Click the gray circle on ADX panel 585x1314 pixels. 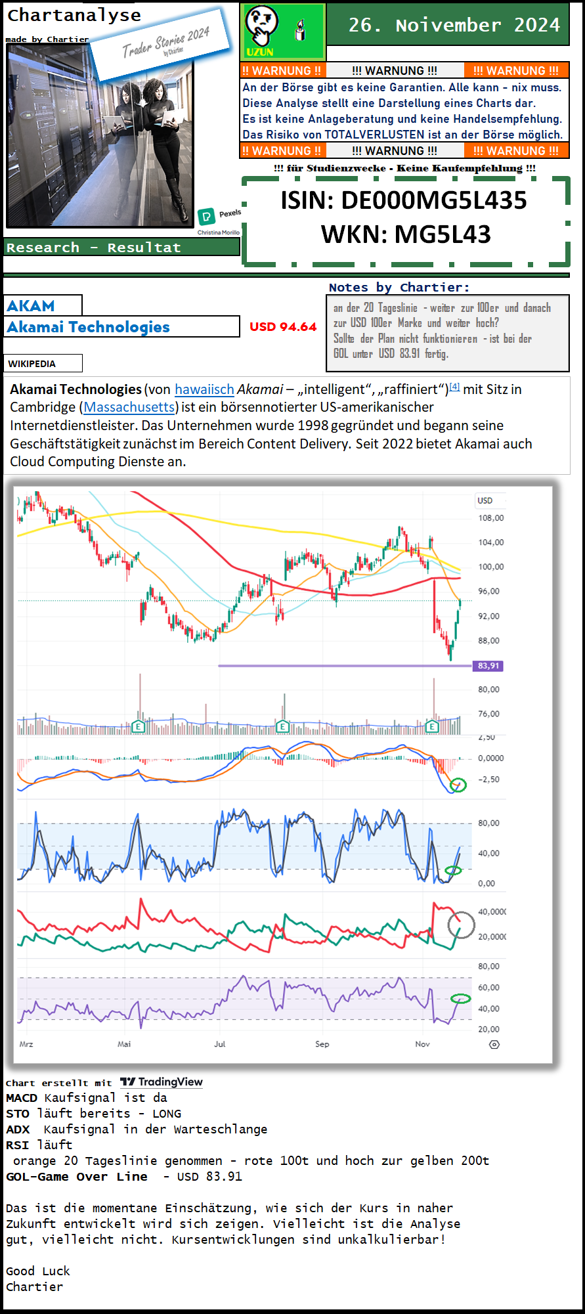(x=462, y=925)
